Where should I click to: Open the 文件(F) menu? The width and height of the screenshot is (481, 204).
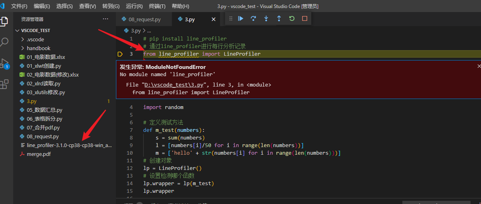coord(19,6)
